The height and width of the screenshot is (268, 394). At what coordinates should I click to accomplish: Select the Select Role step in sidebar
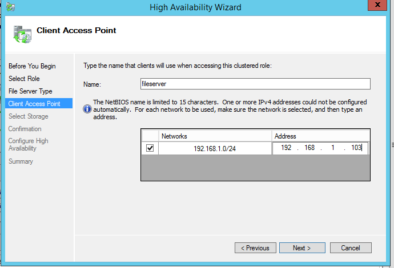coord(24,79)
